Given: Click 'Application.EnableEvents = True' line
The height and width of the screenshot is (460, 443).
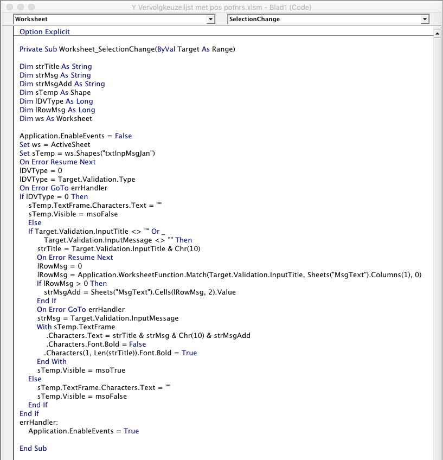Looking at the screenshot, I should pos(84,431).
